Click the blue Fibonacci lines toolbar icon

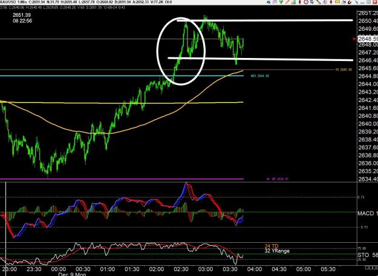point(325,2)
